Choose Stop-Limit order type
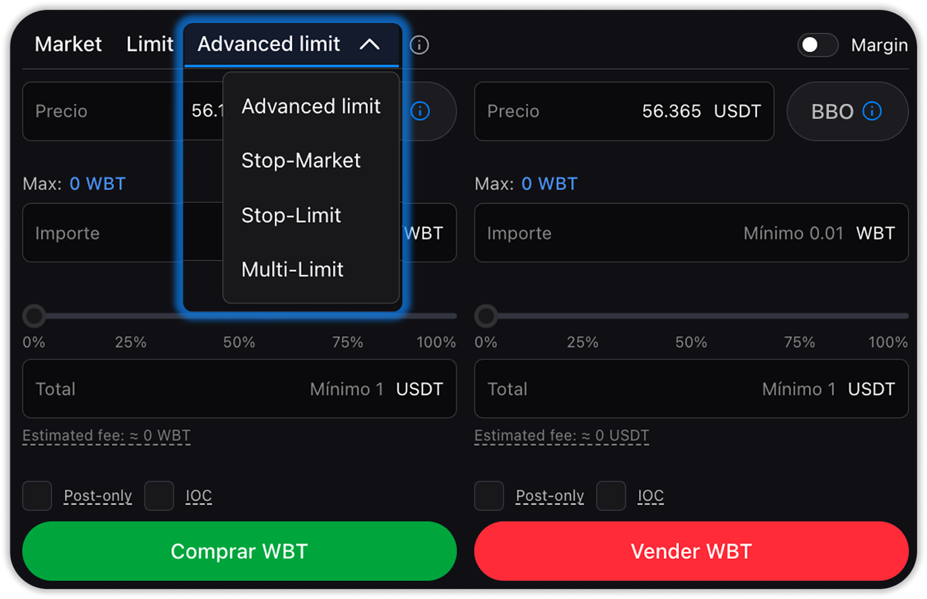This screenshot has height=599, width=927. (x=291, y=216)
